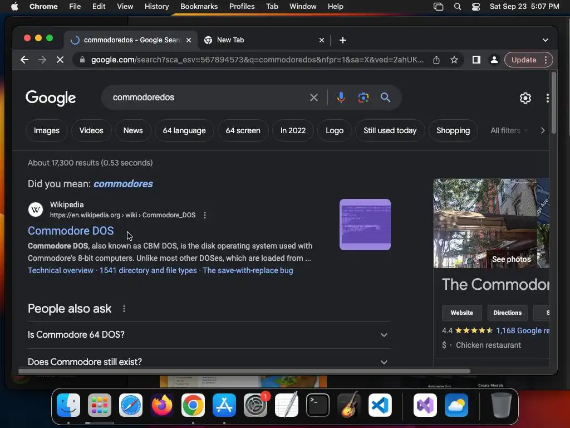Open the Profiles menu

coord(242,7)
